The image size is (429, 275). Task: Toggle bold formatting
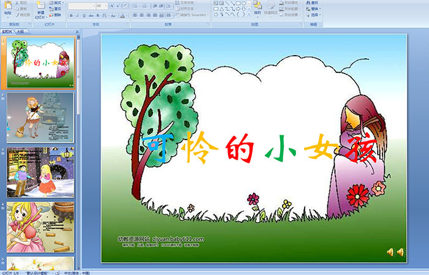[70, 15]
